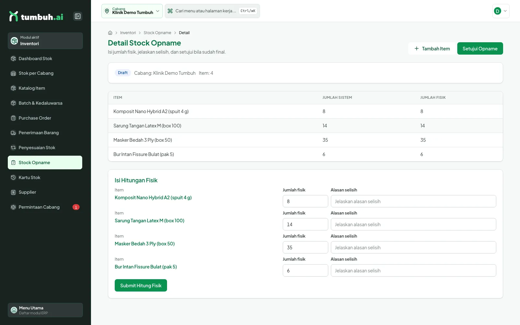Click the Purchase Order sidebar icon

[x=13, y=118]
